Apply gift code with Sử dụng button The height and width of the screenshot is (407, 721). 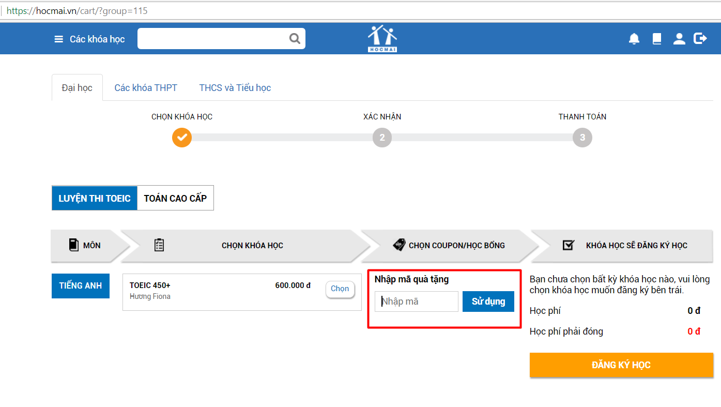[488, 302]
